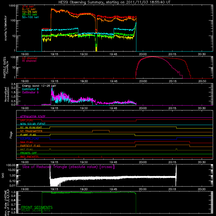Select the "12-25 keV" legend entry
216x216 pixels.
pyautogui.click(x=30, y=12)
